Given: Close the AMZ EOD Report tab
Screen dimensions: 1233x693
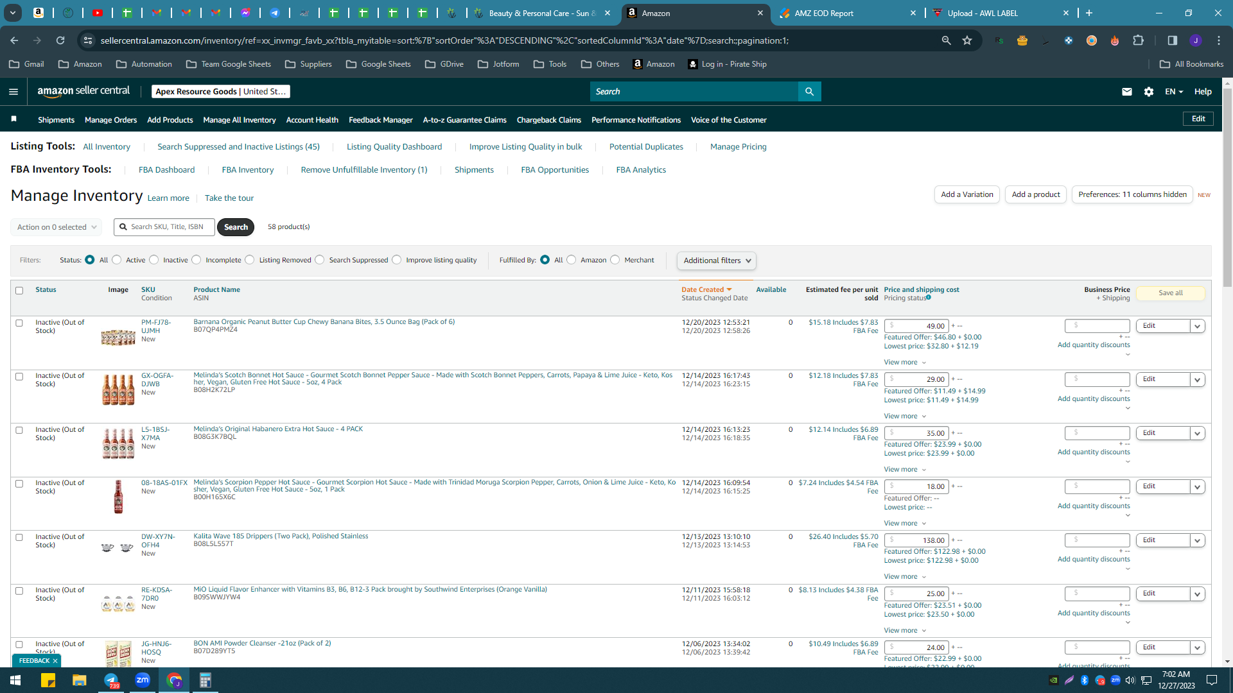Looking at the screenshot, I should coord(913,13).
